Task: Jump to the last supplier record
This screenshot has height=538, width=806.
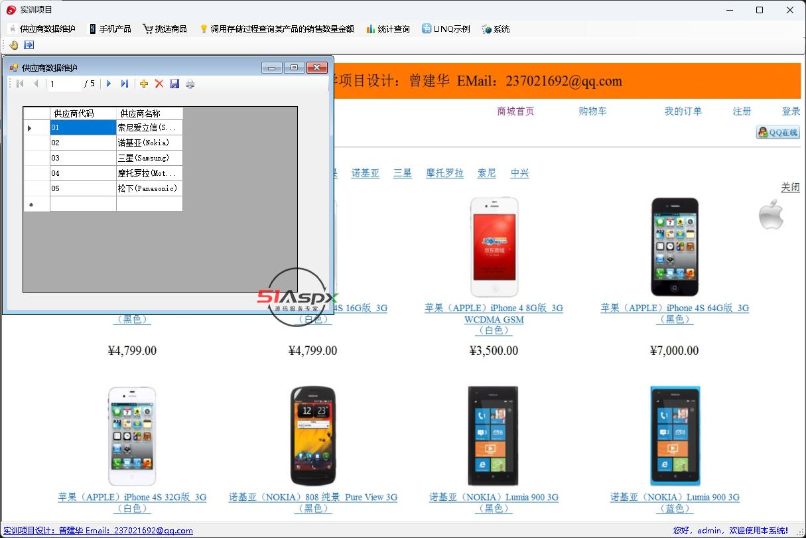Action: click(125, 84)
